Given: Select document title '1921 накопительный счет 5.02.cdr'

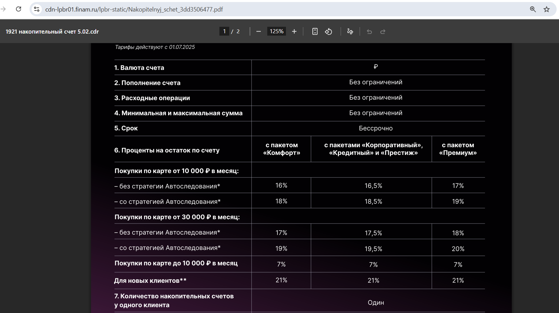Looking at the screenshot, I should coord(52,32).
